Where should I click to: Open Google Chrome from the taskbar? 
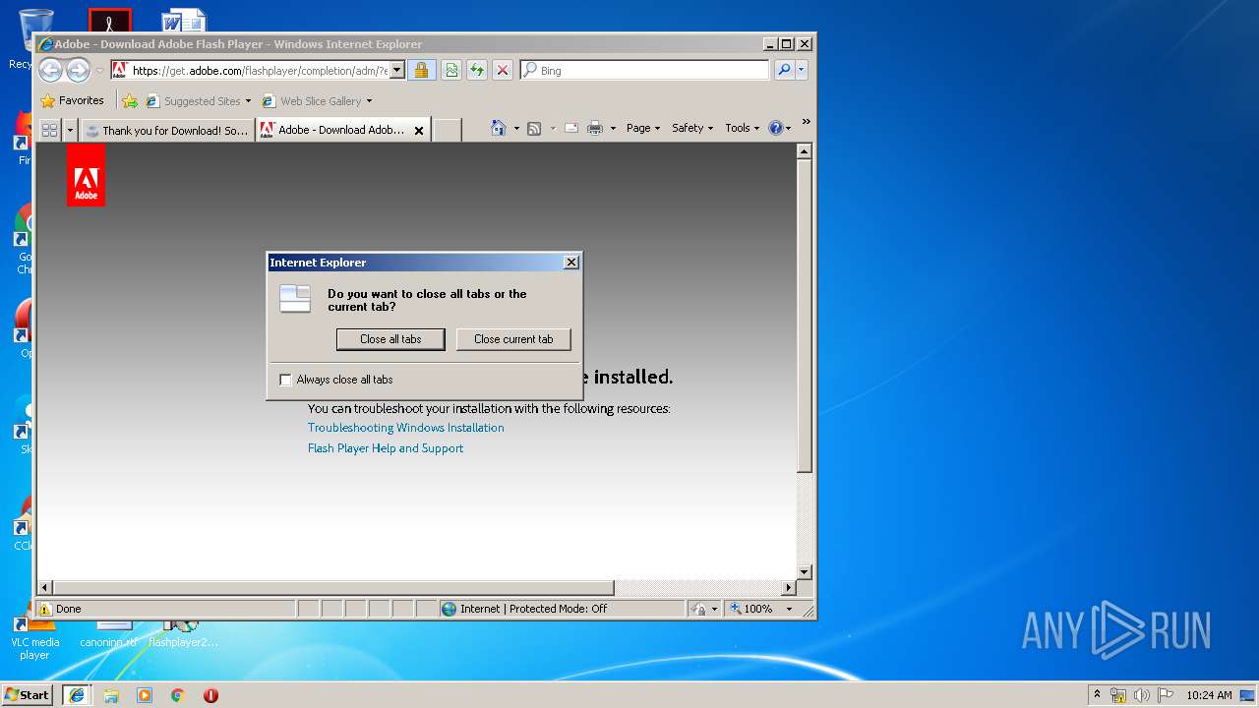[x=178, y=695]
